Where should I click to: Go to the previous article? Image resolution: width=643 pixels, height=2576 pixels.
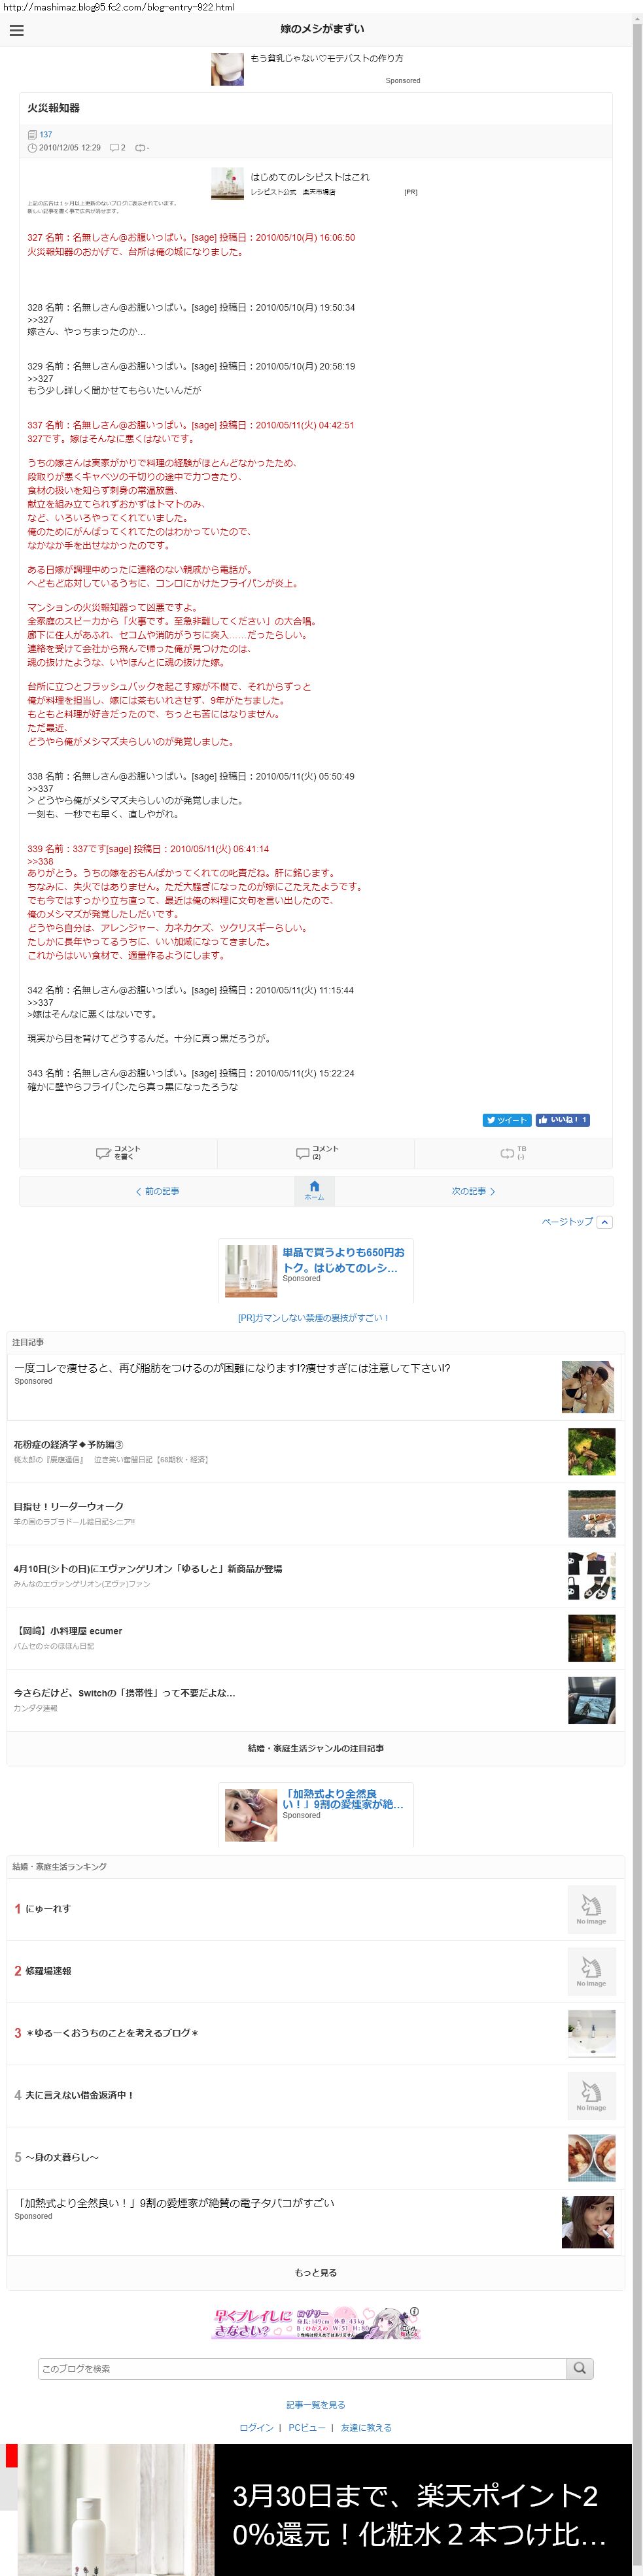tap(158, 1191)
